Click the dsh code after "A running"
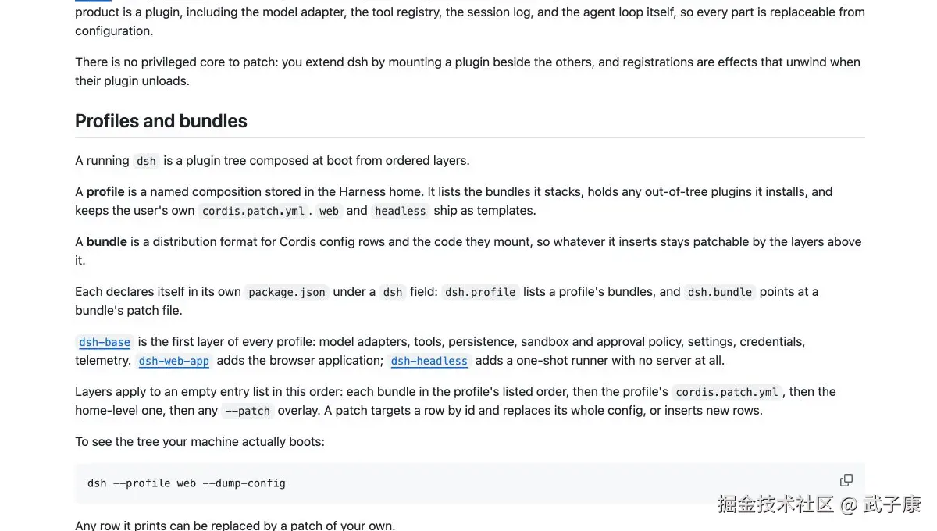 [147, 161]
